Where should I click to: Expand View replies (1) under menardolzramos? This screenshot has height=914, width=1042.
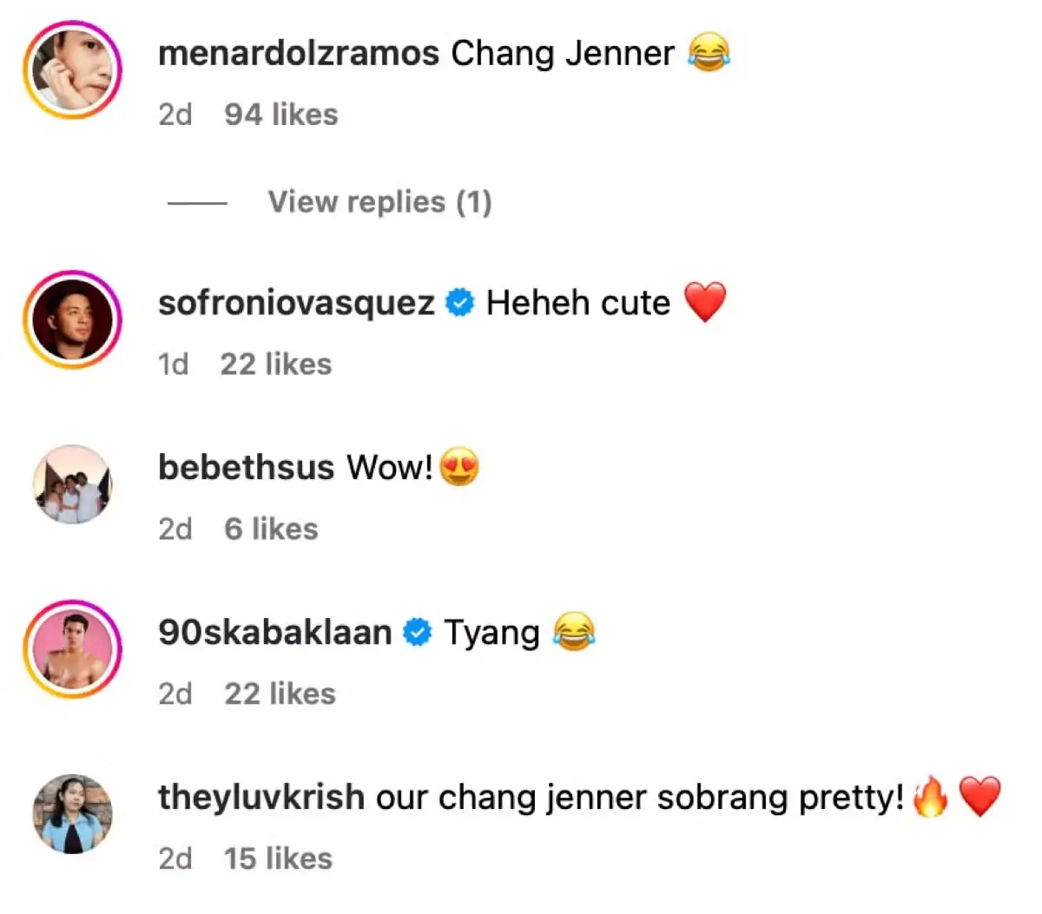[x=379, y=202]
